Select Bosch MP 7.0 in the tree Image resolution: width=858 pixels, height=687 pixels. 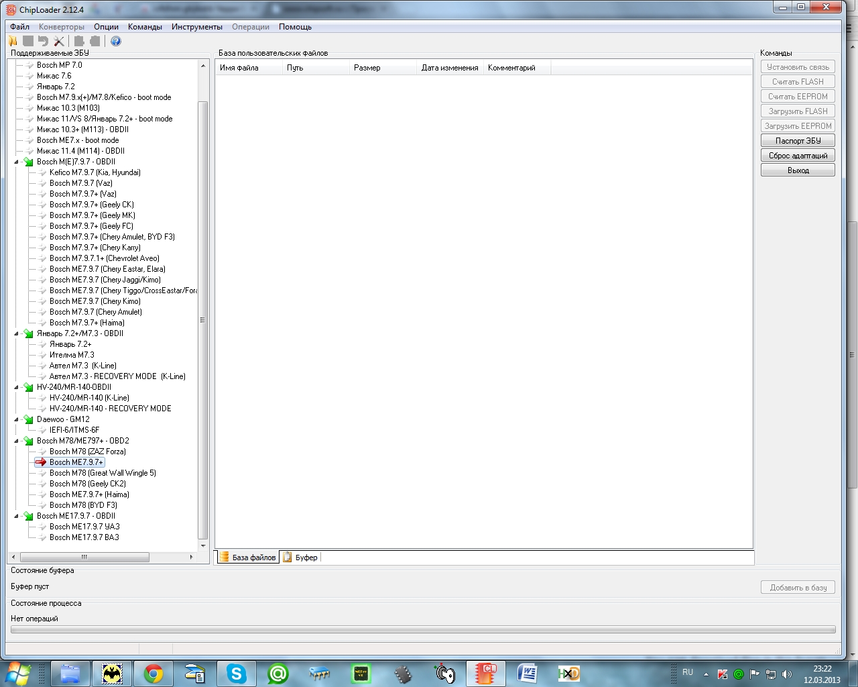(x=60, y=65)
